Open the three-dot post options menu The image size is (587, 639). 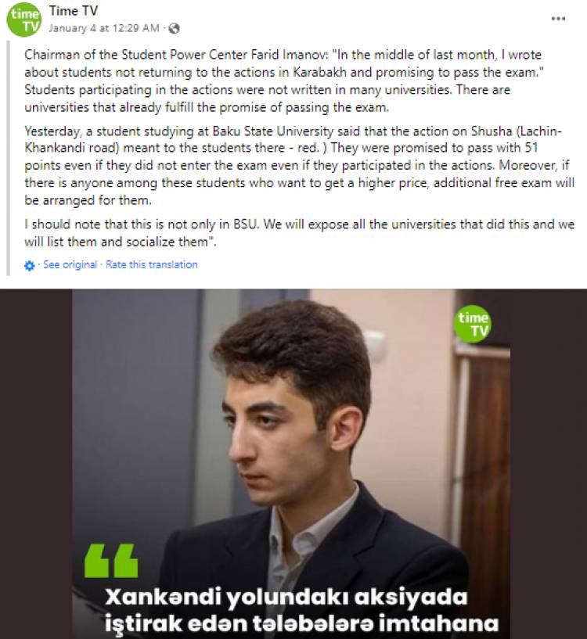coord(558,18)
